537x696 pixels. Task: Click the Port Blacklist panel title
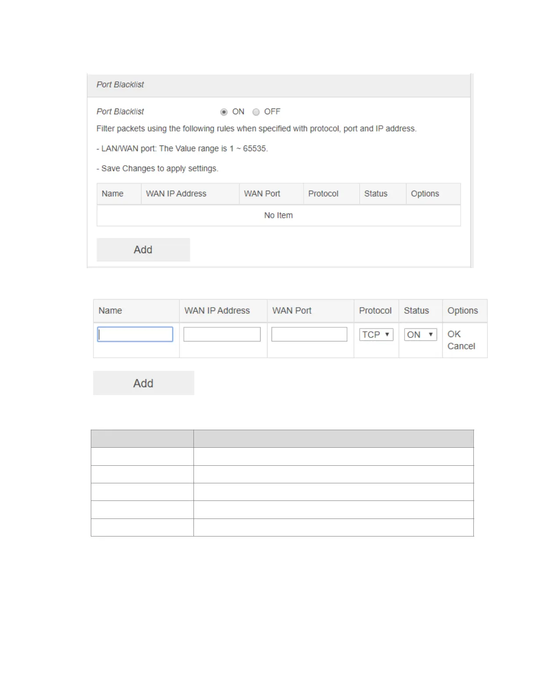(x=120, y=85)
